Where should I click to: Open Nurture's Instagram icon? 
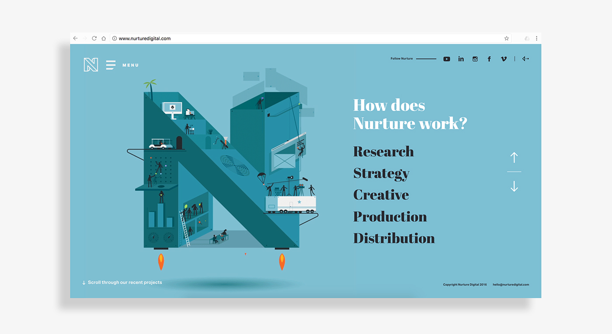[475, 59]
